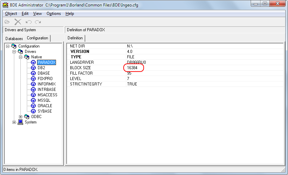Click the LANGDRIVER property name
This screenshot has height=175, width=288.
82,62
